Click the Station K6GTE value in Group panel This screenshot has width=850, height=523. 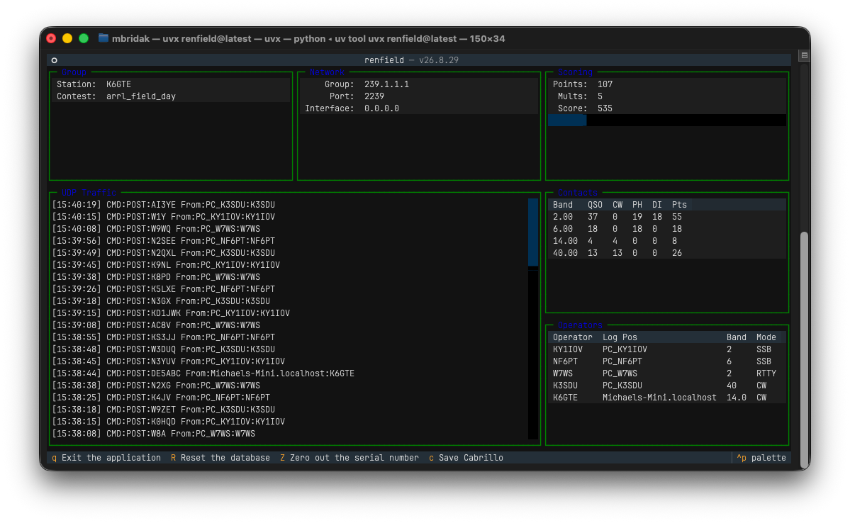[x=118, y=84]
